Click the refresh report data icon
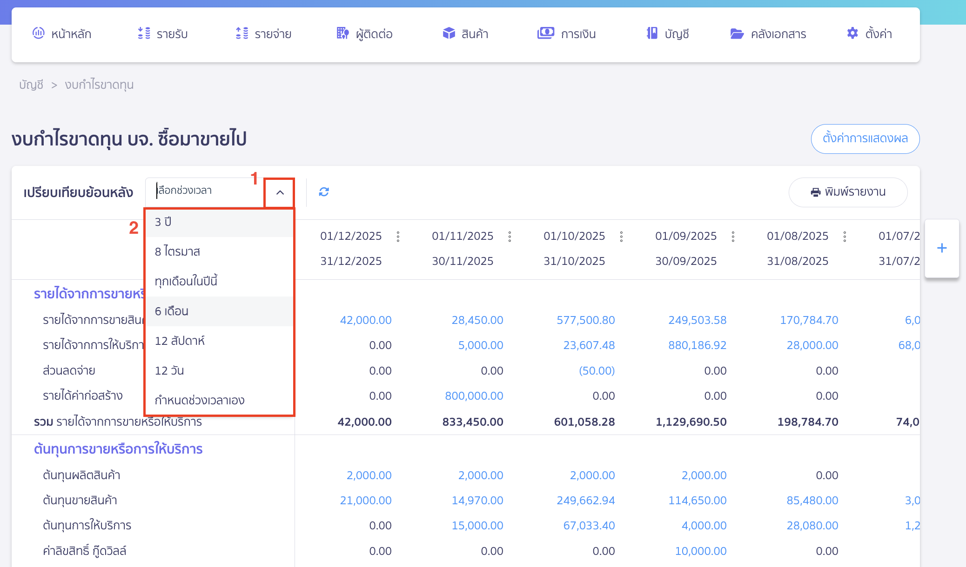 pos(324,191)
